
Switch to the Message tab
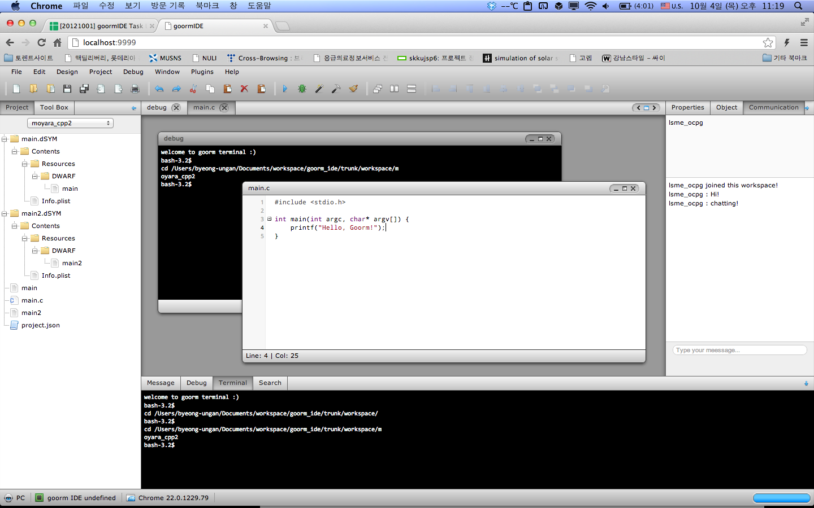coord(160,383)
